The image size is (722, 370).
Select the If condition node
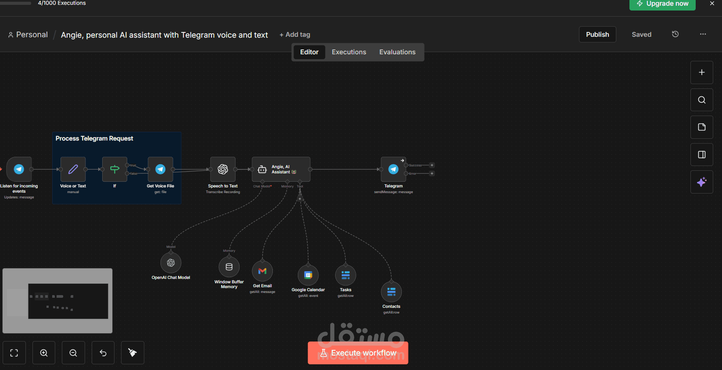pyautogui.click(x=114, y=169)
